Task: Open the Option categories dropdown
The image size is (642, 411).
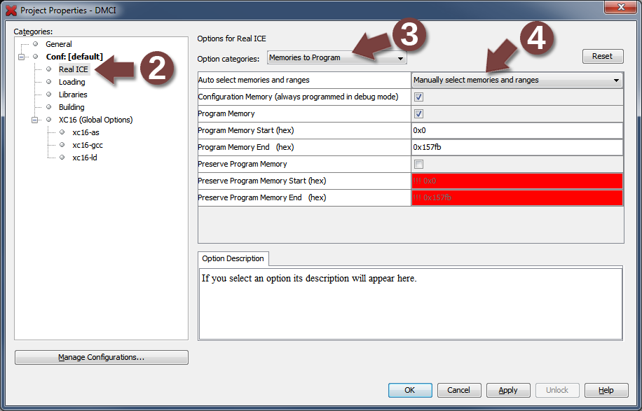Action: (336, 58)
